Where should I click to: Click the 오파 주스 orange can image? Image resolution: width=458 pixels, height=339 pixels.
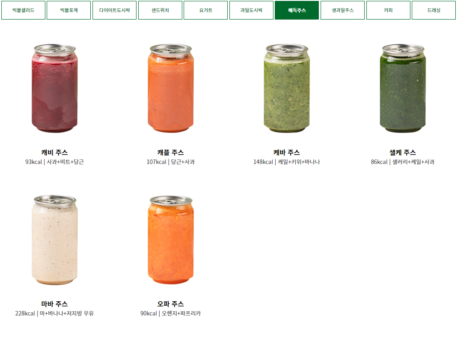coord(171,240)
